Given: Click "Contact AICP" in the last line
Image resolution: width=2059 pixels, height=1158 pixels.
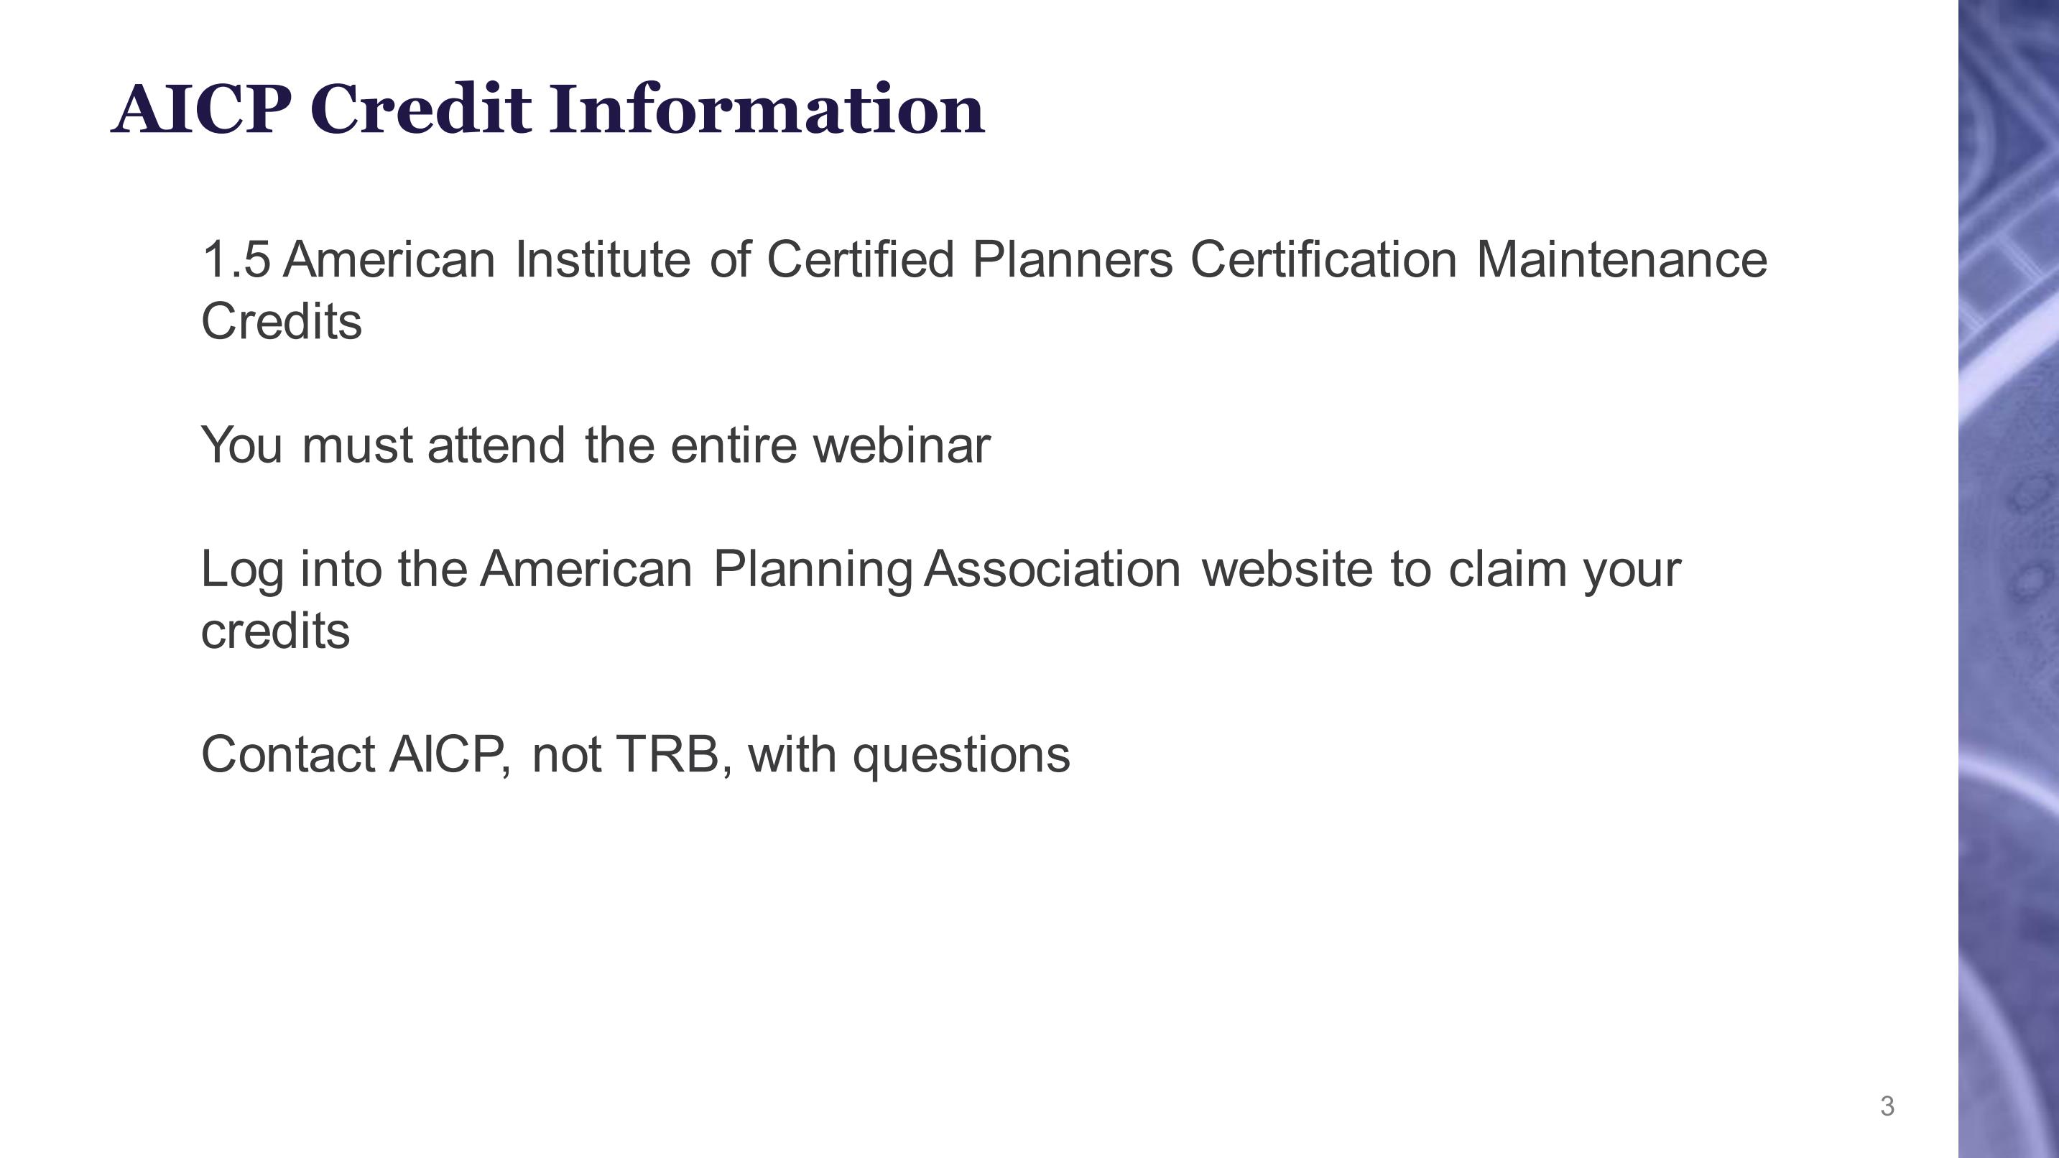Looking at the screenshot, I should (356, 754).
